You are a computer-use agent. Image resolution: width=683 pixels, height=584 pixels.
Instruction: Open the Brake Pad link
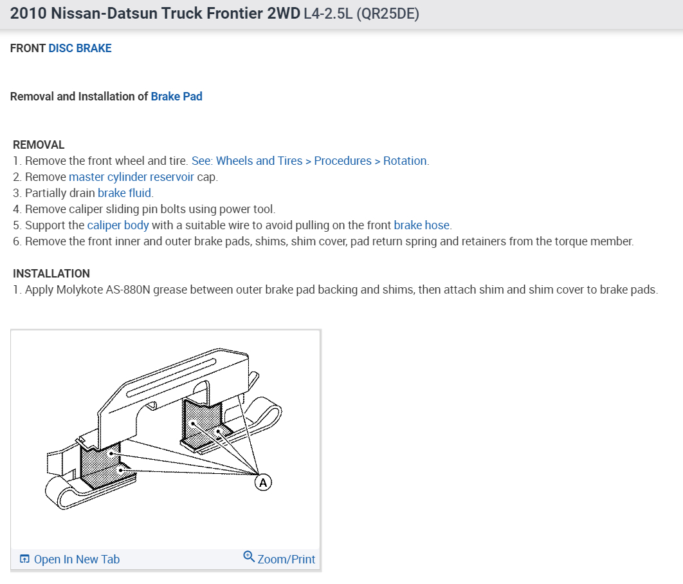coord(176,97)
